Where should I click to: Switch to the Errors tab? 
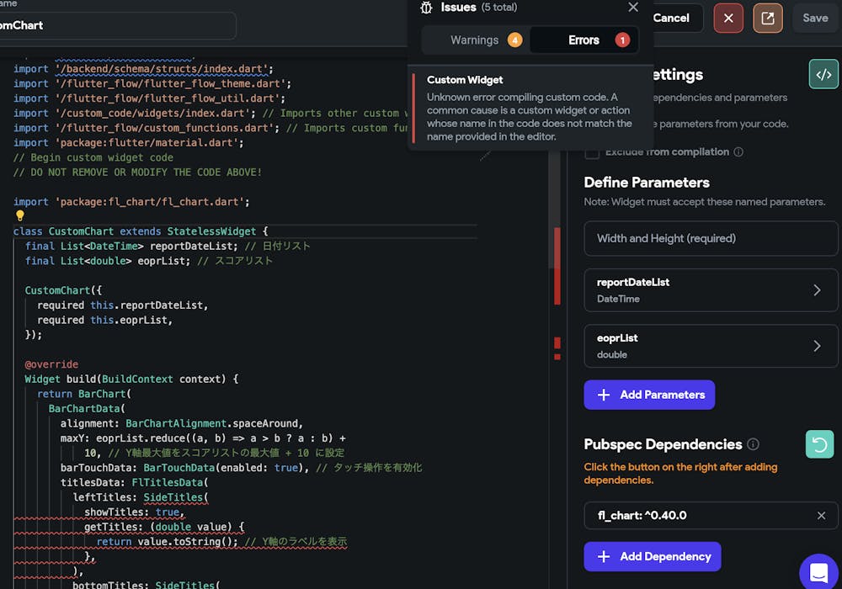coord(584,40)
